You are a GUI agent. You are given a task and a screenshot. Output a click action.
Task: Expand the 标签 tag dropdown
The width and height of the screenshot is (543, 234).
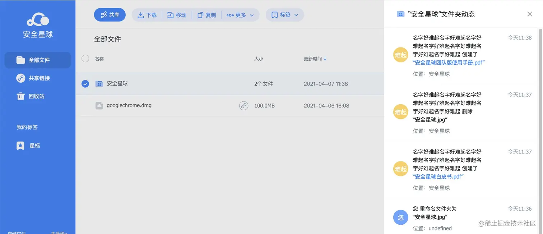click(x=285, y=15)
